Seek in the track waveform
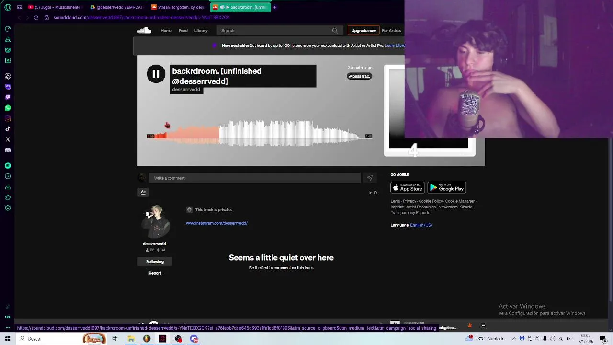The height and width of the screenshot is (345, 613). (x=259, y=132)
